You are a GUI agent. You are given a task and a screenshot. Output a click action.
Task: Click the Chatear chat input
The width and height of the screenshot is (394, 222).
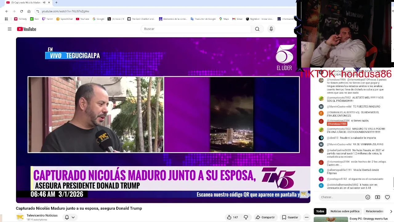[341, 197]
